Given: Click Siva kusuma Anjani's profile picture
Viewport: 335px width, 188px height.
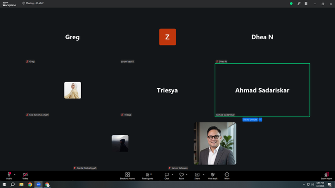Looking at the screenshot, I should click(73, 90).
